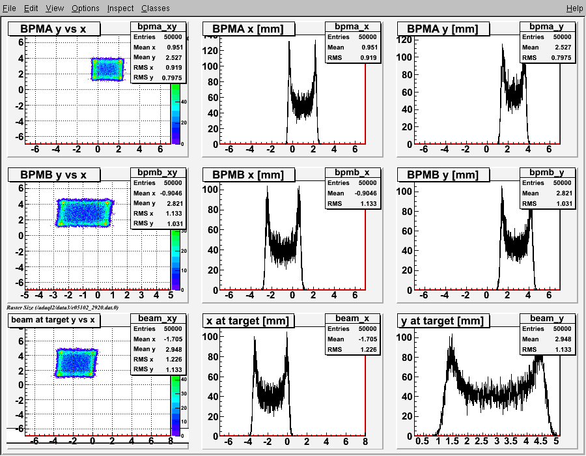Screen dimensions: 586x456
Task: Open the Classes menu
Action: coord(156,8)
